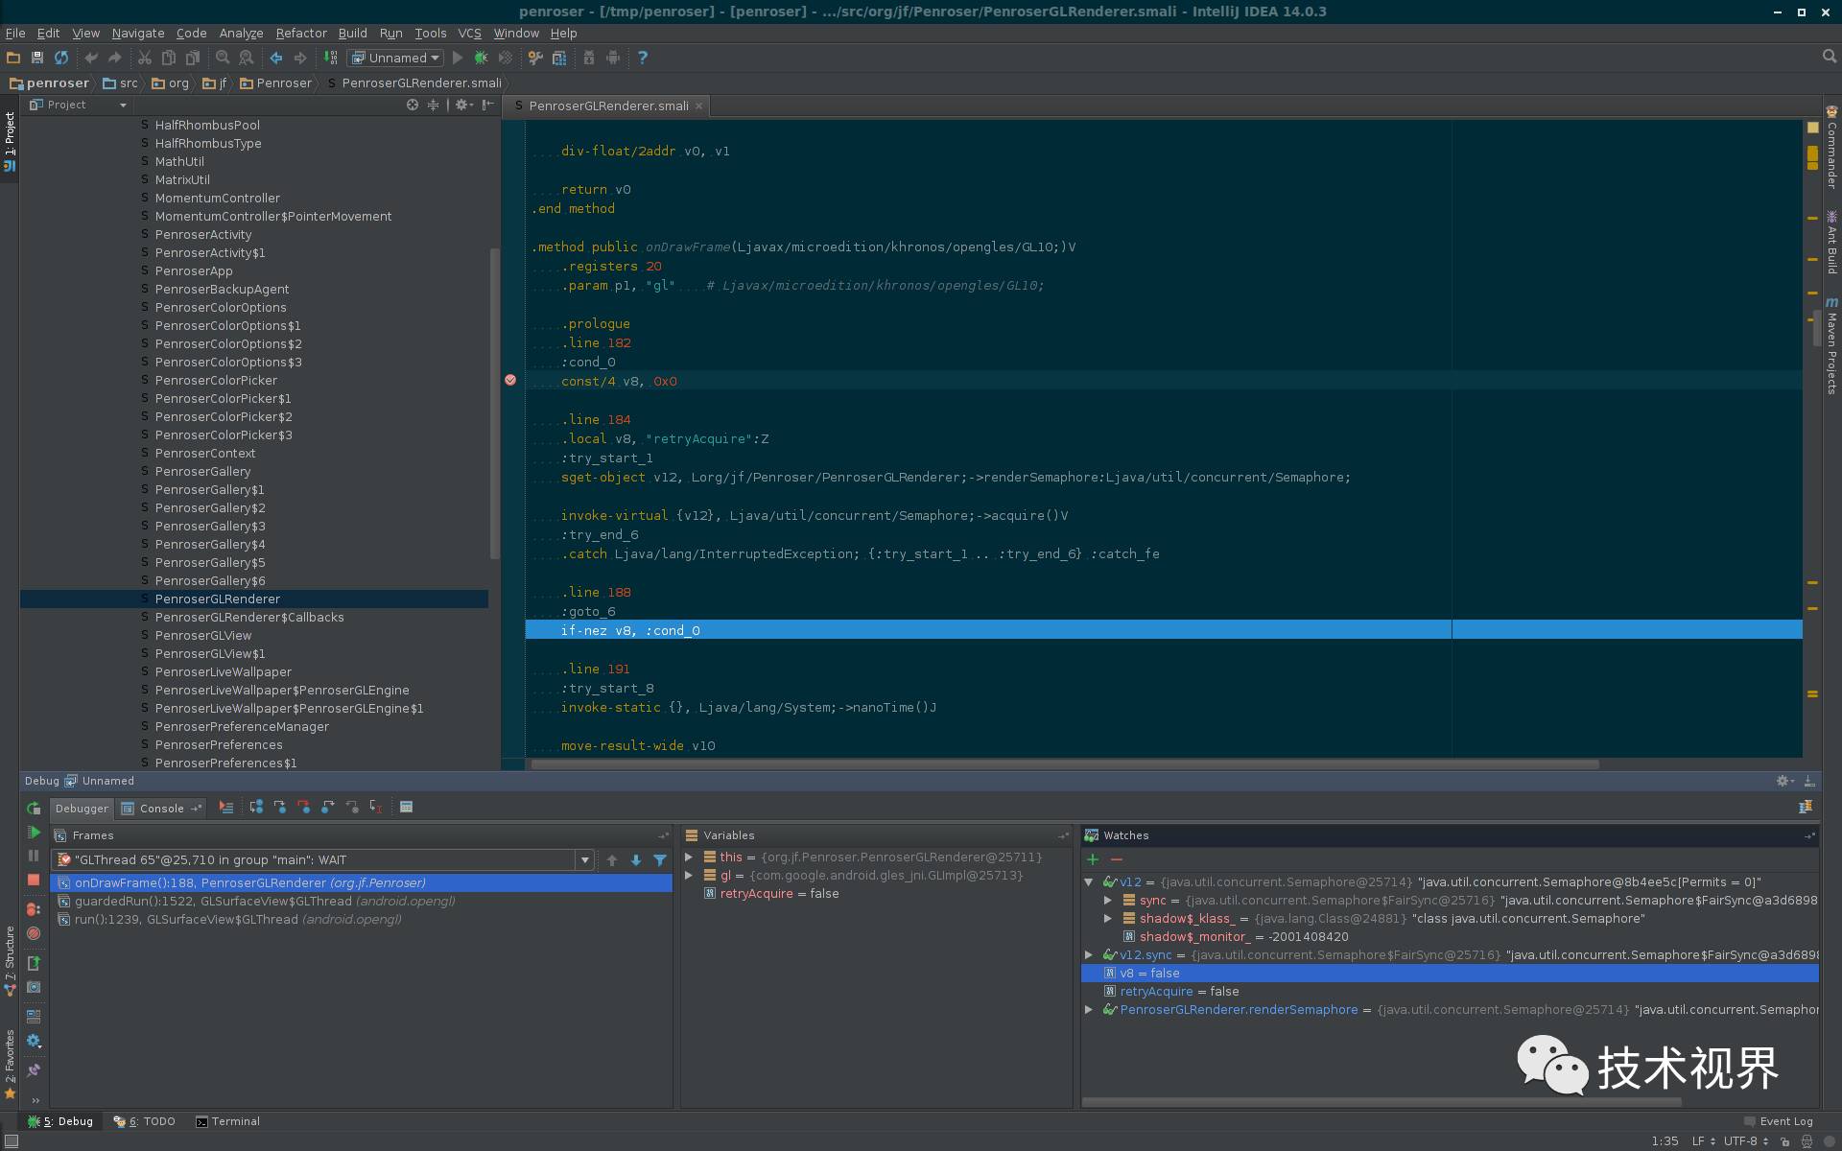Toggle breakpoint on const/4 v8 line
Image resolution: width=1842 pixels, height=1151 pixels.
click(x=510, y=381)
